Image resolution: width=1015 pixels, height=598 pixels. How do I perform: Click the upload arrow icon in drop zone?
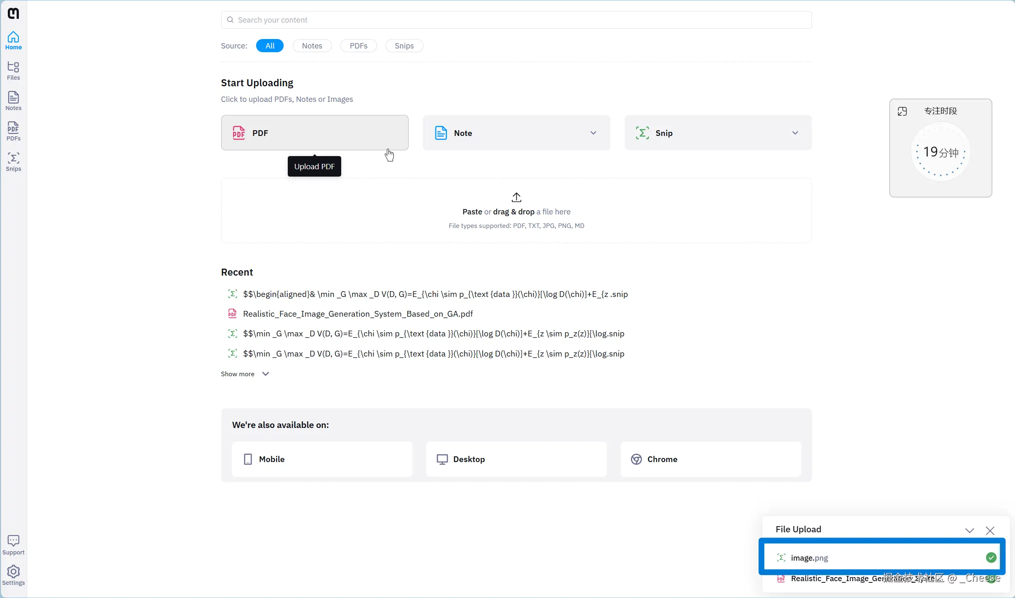coord(516,198)
